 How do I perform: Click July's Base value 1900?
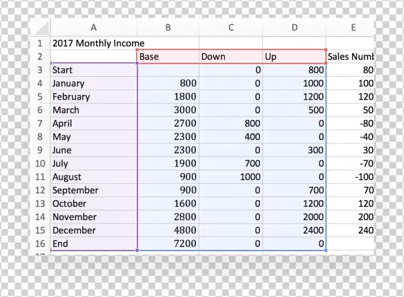168,164
